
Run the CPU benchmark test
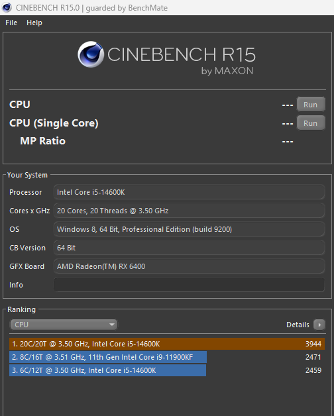tap(311, 105)
